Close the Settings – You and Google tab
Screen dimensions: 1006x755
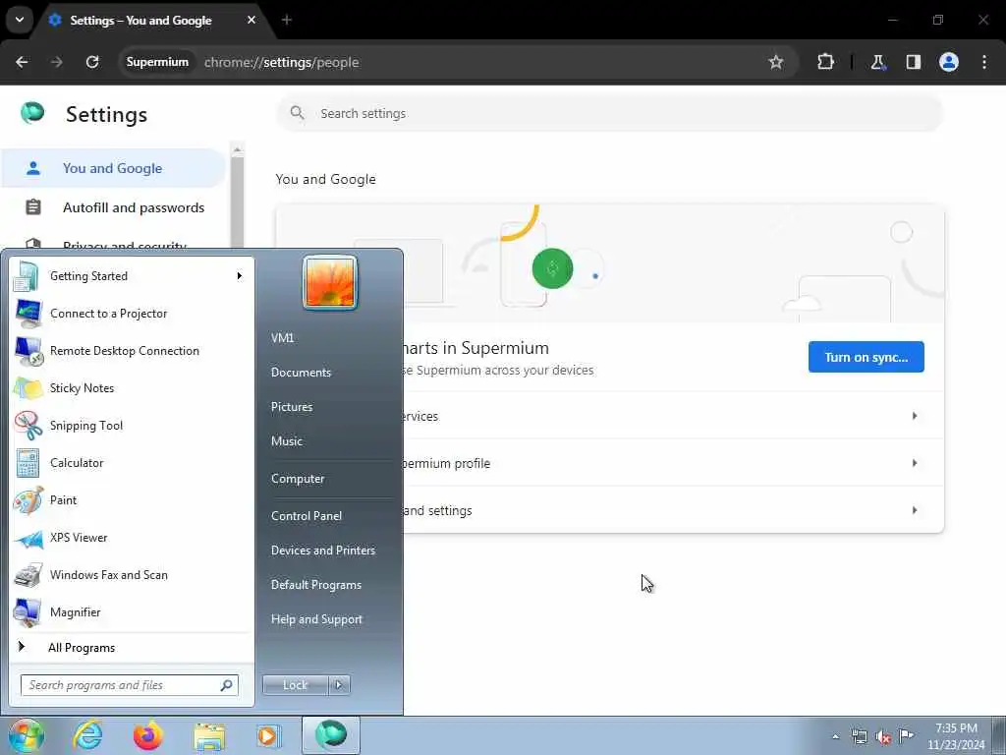(251, 20)
